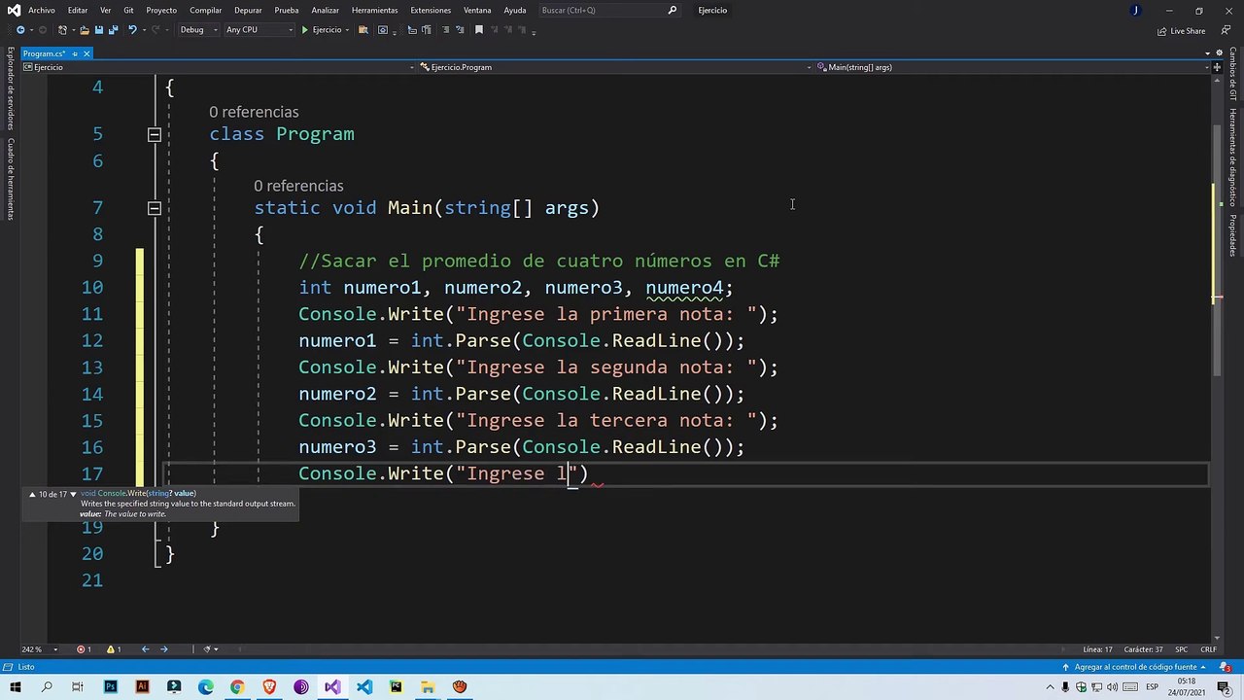1244x700 pixels.
Task: Click the Open File folder icon
Action: click(85, 30)
